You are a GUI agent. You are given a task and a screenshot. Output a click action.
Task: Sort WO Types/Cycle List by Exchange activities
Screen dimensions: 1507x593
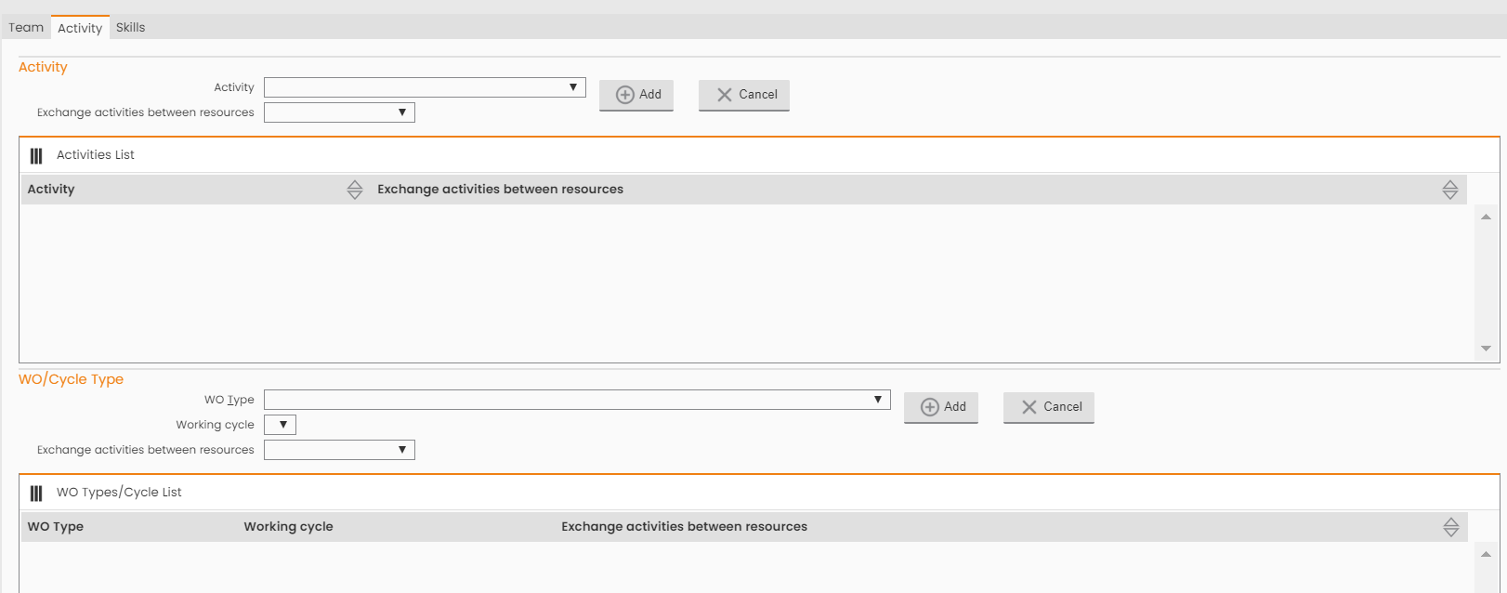1451,527
